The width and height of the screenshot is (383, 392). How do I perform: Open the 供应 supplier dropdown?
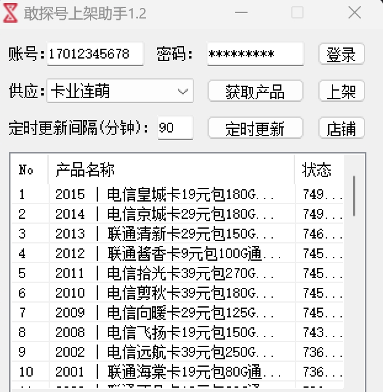[120, 91]
